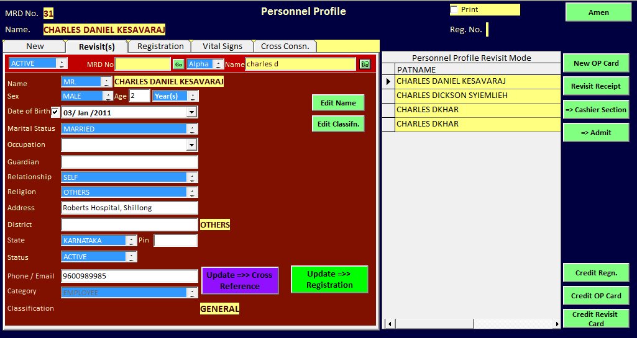Click the scroll-left arrow under the patient list
This screenshot has width=637, height=338.
390,324
